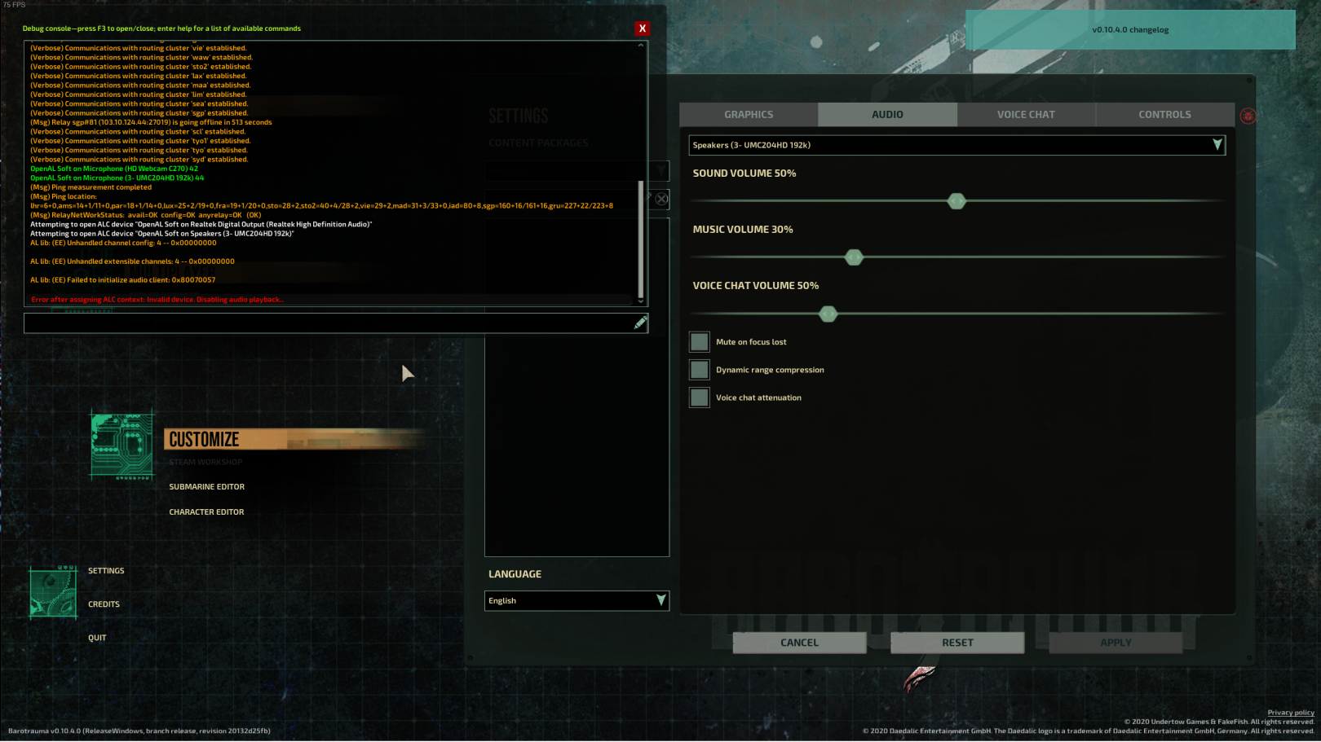Open the v0.10.4.0 changelog
The image size is (1321, 742).
[x=1131, y=29]
